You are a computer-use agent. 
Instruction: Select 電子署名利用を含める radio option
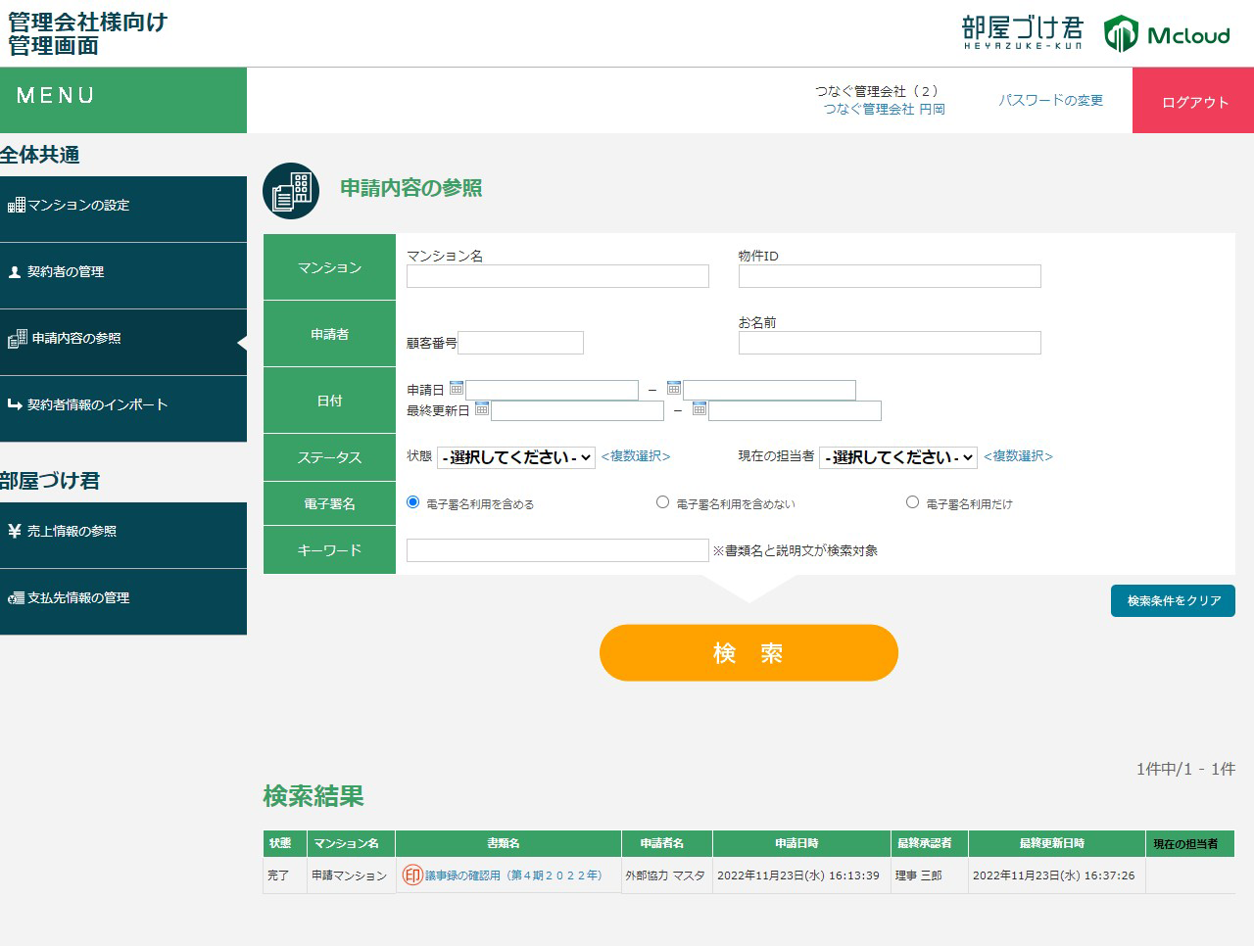[x=413, y=502]
